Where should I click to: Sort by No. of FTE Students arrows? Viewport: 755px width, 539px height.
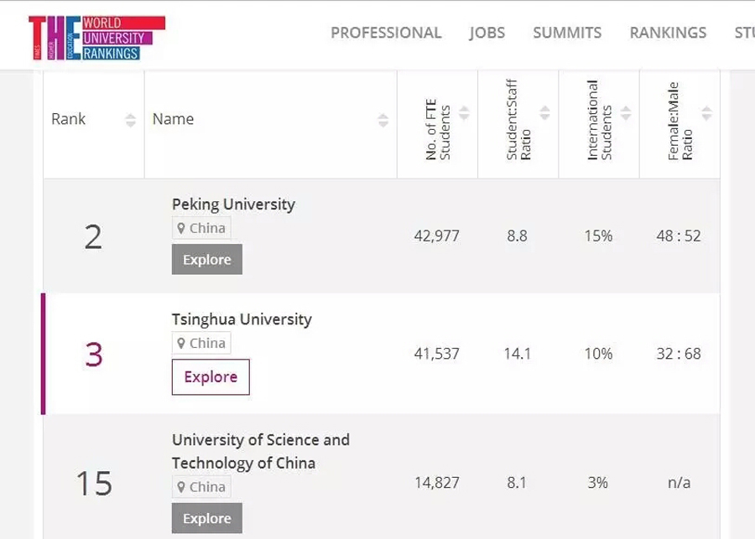point(464,112)
